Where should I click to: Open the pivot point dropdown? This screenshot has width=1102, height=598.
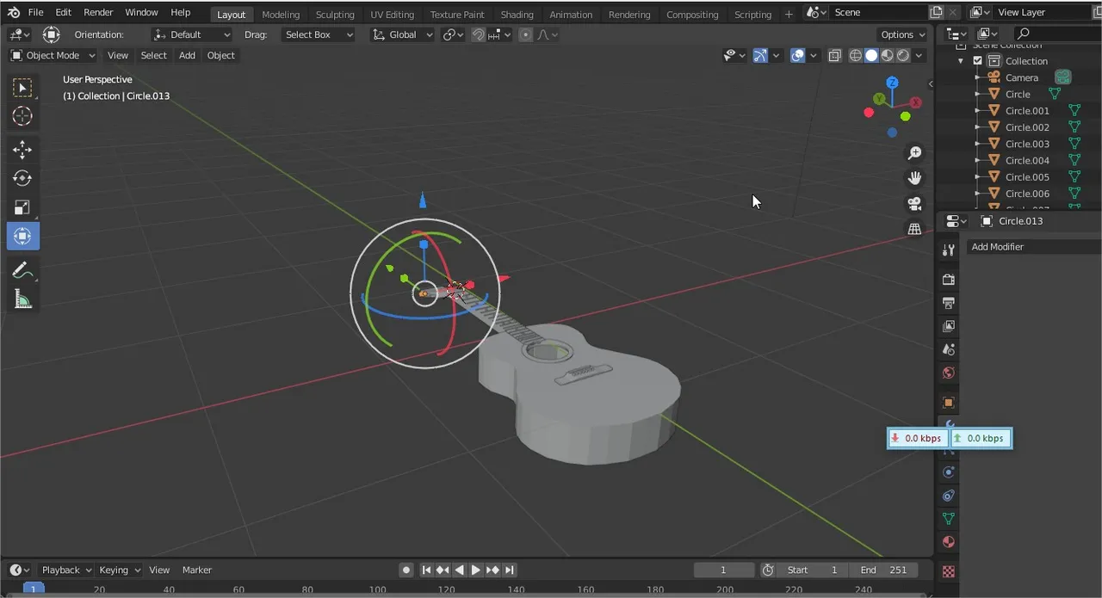tap(453, 34)
